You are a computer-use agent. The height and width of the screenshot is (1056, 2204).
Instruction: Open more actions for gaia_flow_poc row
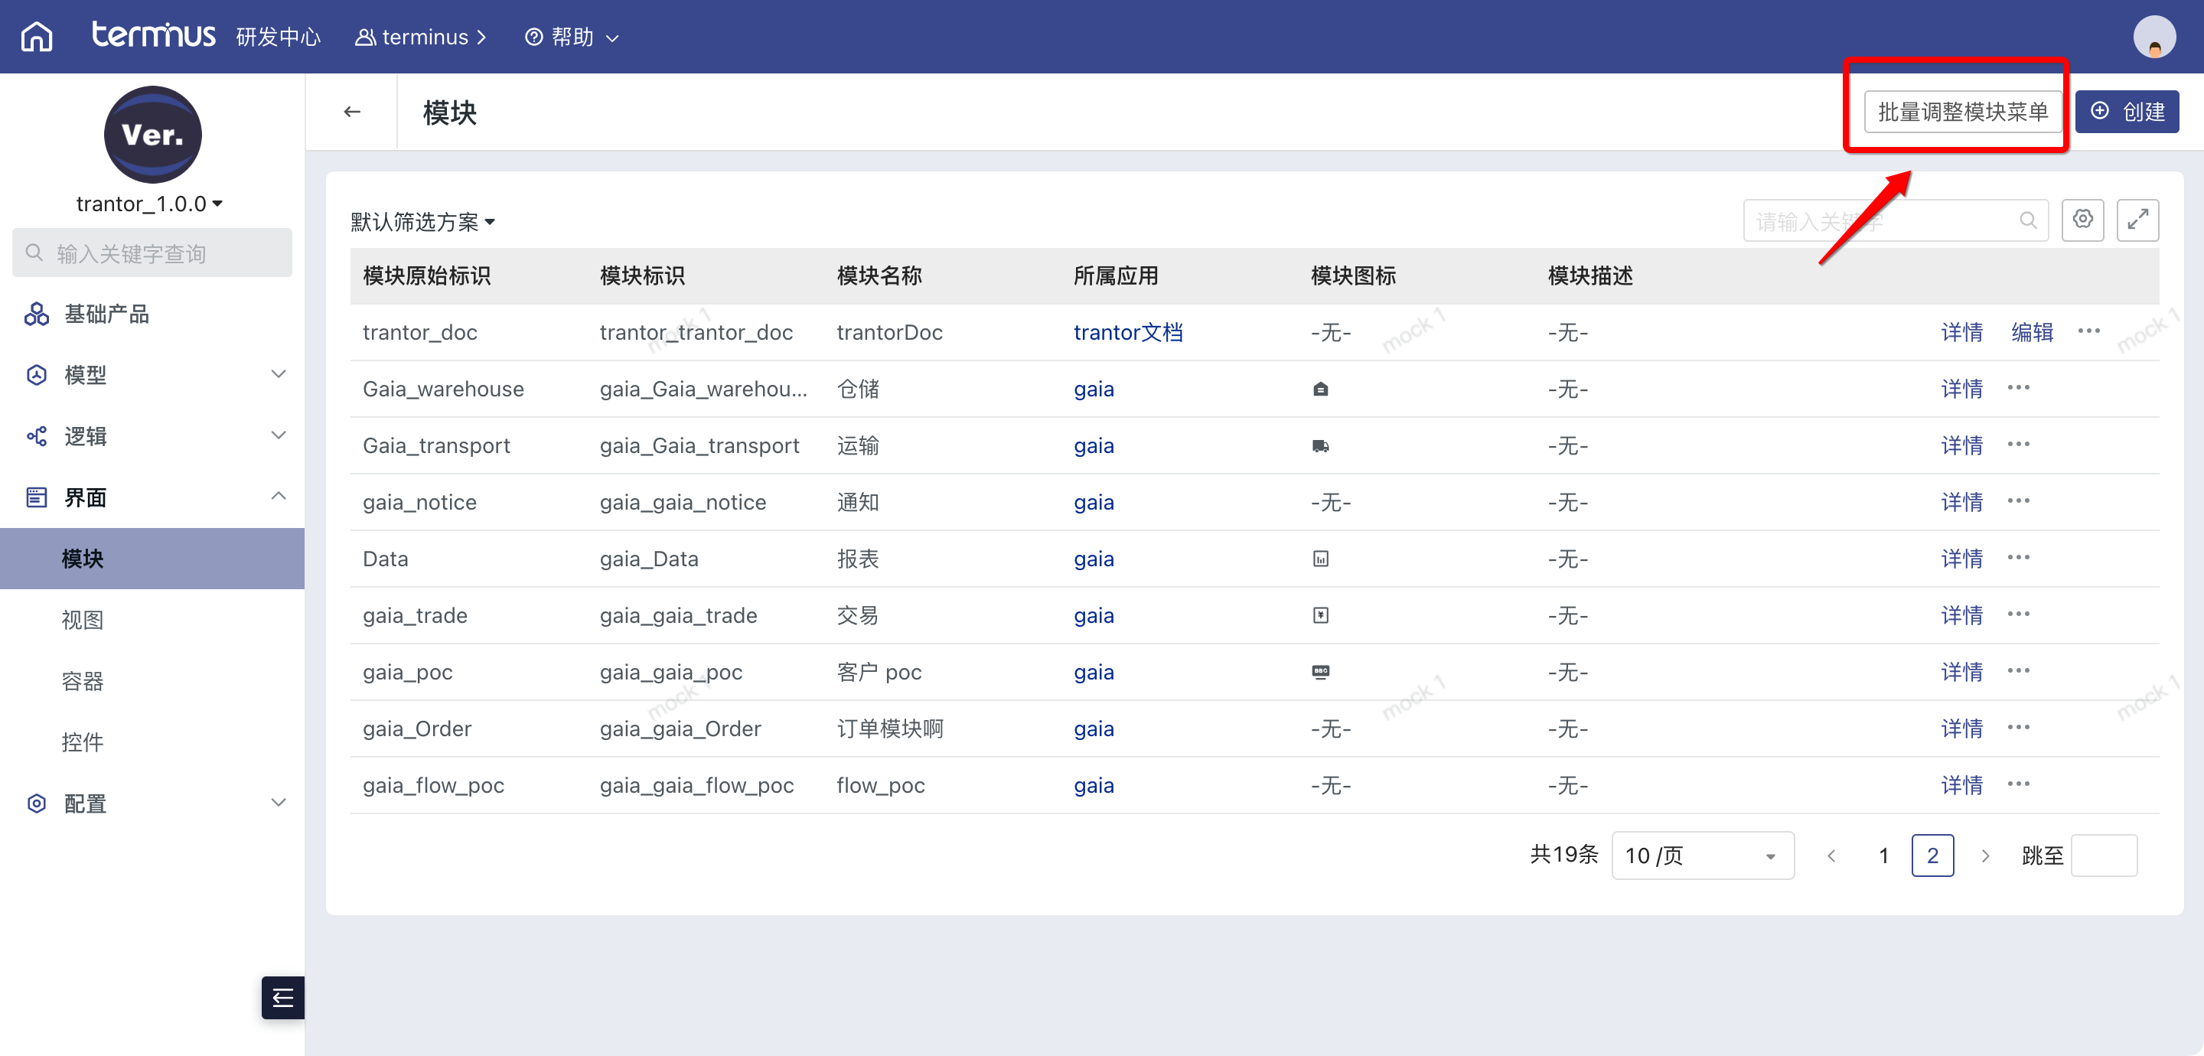2018,784
